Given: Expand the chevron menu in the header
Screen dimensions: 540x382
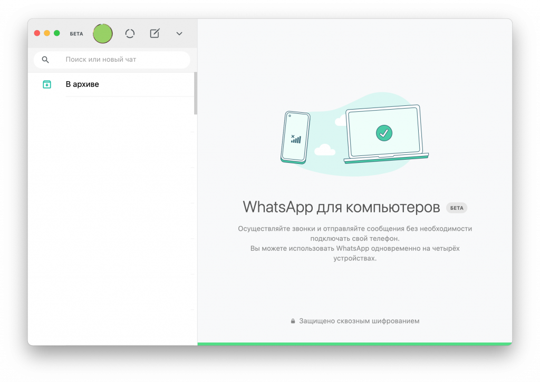Looking at the screenshot, I should [179, 33].
